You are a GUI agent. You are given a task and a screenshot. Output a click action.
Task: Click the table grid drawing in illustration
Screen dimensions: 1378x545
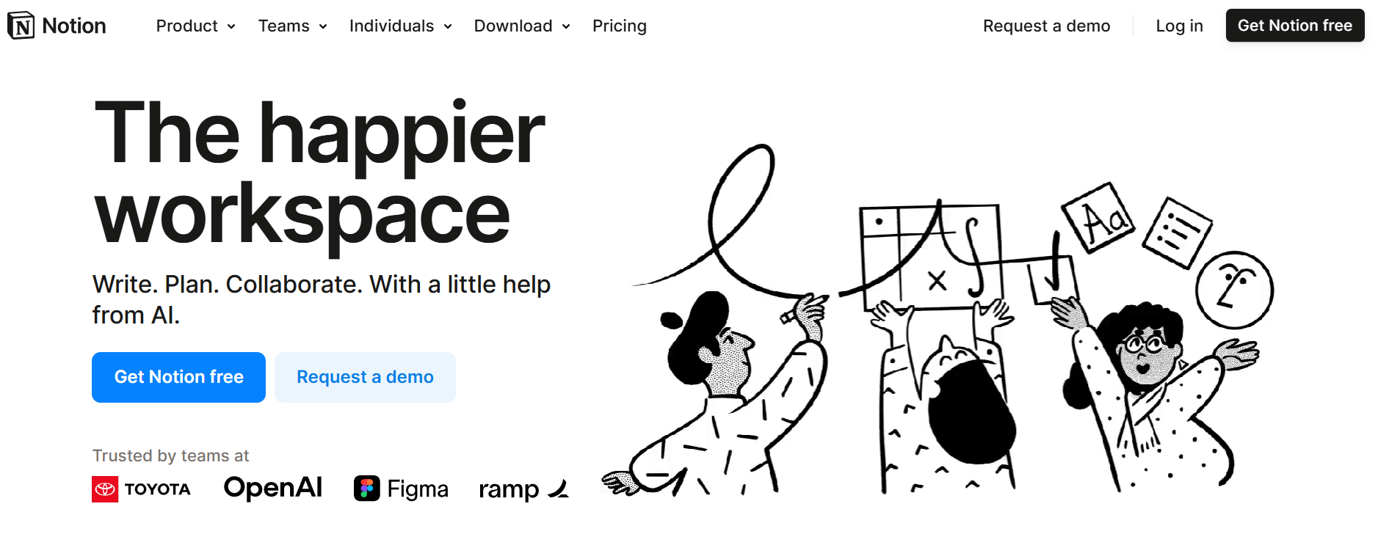929,257
